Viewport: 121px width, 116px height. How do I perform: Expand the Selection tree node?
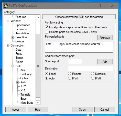click(13, 37)
